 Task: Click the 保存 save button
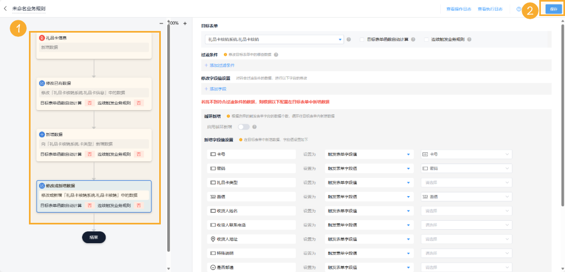pyautogui.click(x=553, y=9)
